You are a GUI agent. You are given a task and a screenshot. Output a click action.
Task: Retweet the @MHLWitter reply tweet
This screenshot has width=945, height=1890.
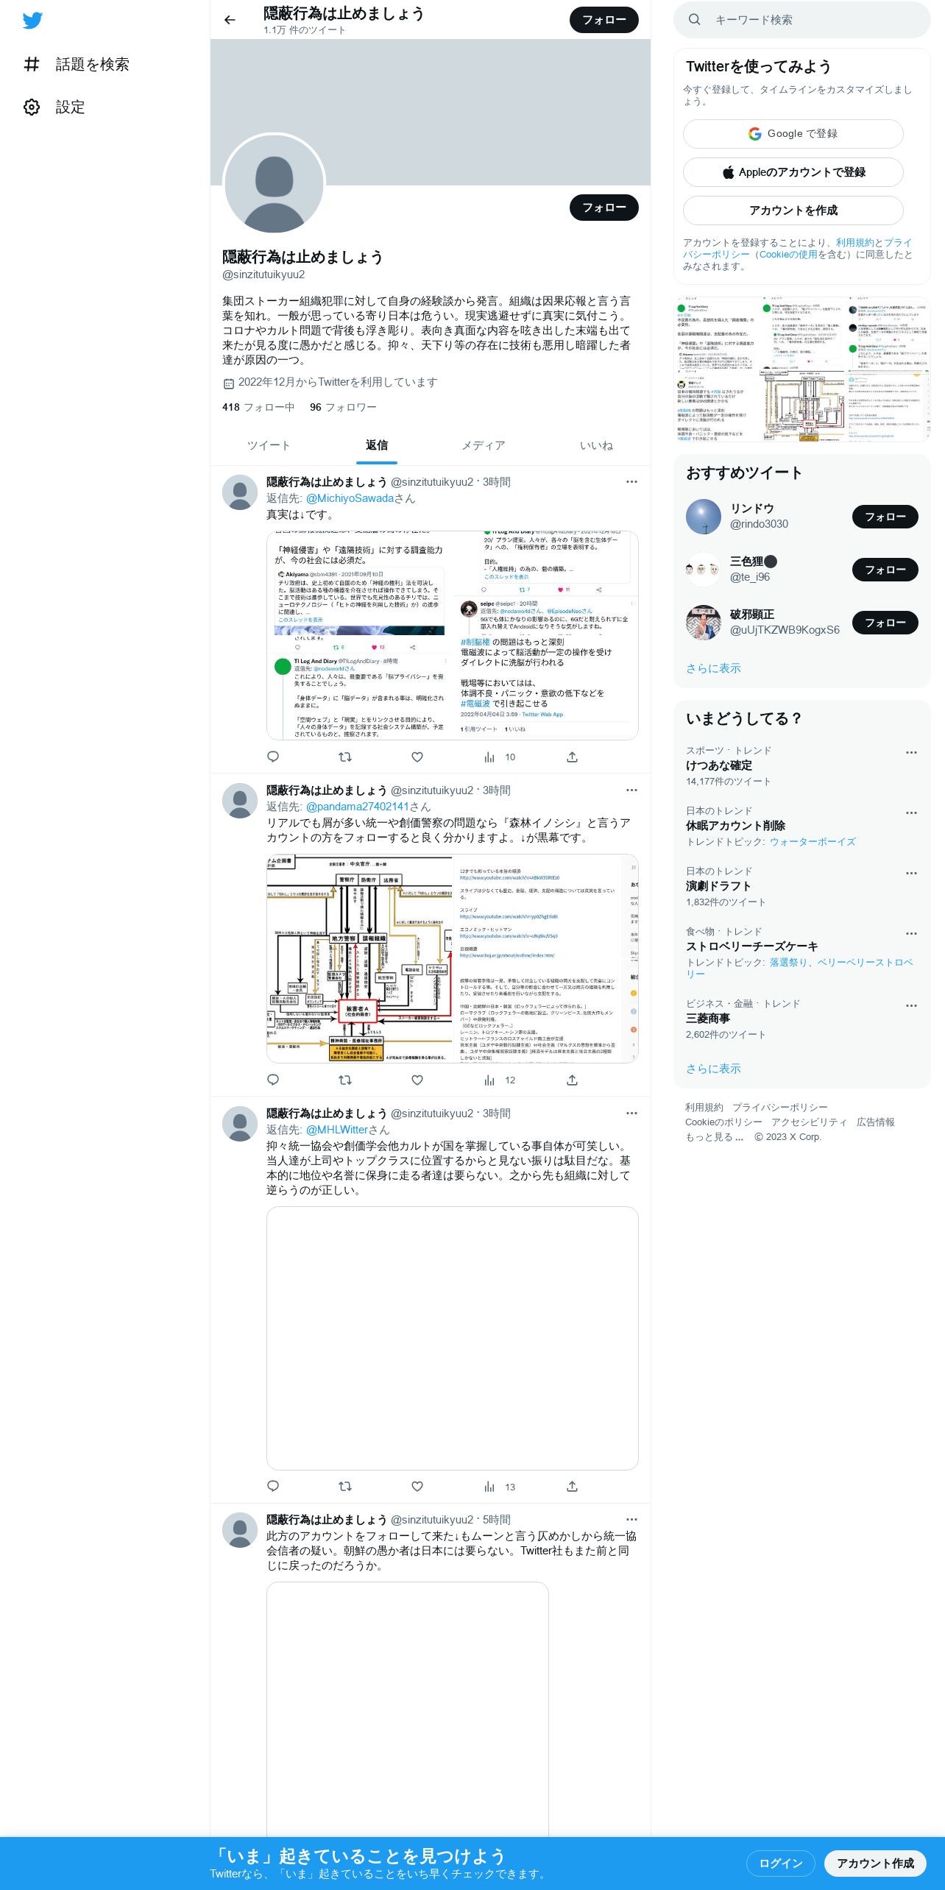(x=344, y=1486)
